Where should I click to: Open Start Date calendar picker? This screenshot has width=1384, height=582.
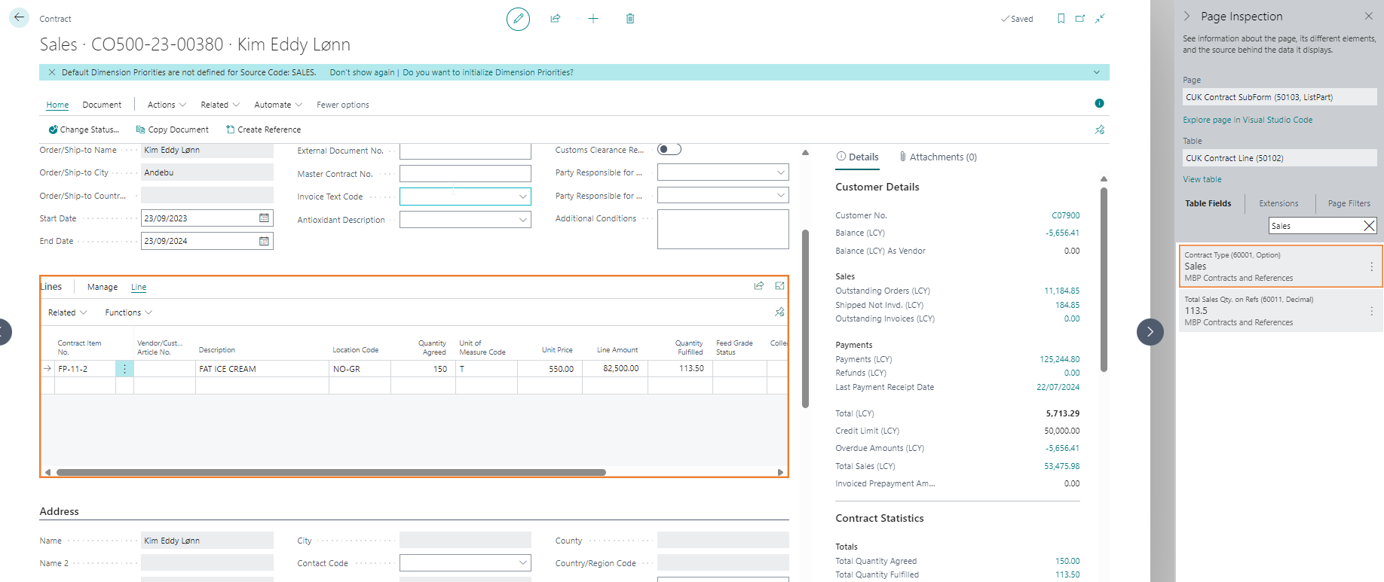[x=264, y=218]
